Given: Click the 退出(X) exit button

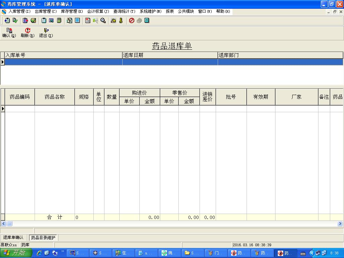Looking at the screenshot, I should pos(46,33).
